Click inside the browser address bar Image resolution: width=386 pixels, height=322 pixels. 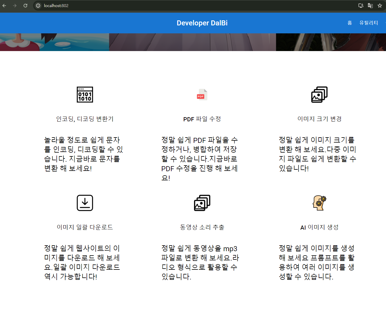tap(118, 5)
